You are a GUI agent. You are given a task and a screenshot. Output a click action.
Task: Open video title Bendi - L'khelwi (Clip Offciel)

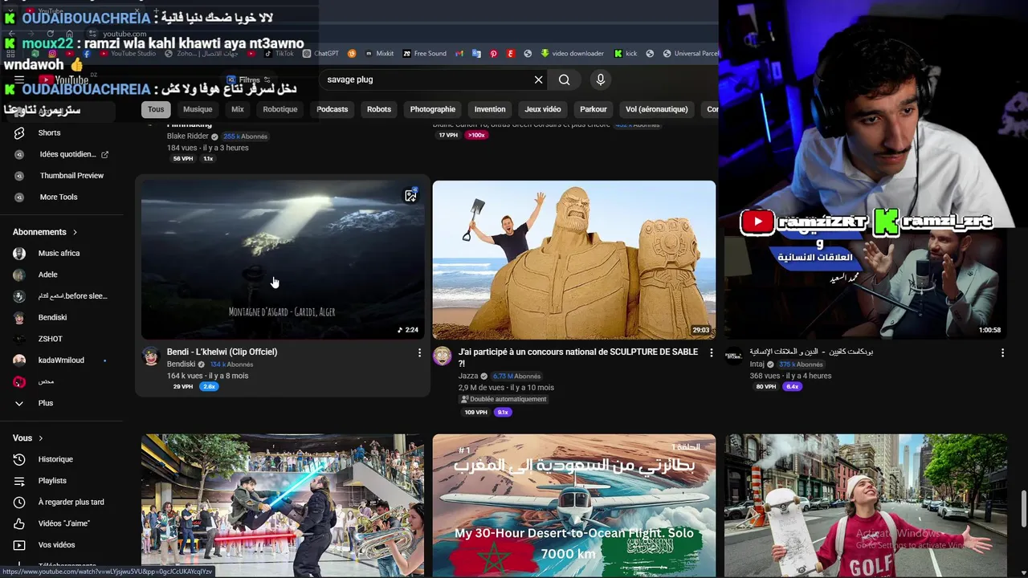tap(222, 352)
